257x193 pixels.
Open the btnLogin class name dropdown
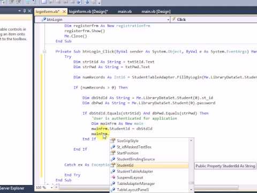click(168, 20)
